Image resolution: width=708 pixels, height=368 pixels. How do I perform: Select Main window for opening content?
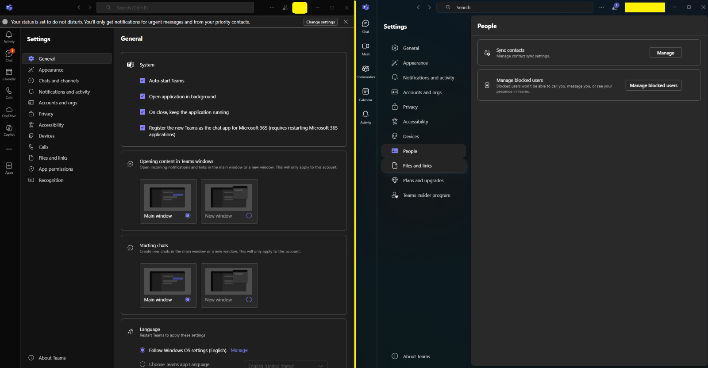tap(188, 216)
